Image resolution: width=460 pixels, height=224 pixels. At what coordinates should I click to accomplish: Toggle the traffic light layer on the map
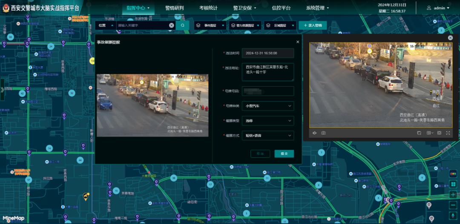coord(453,173)
